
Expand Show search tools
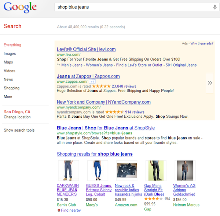tap(19, 130)
